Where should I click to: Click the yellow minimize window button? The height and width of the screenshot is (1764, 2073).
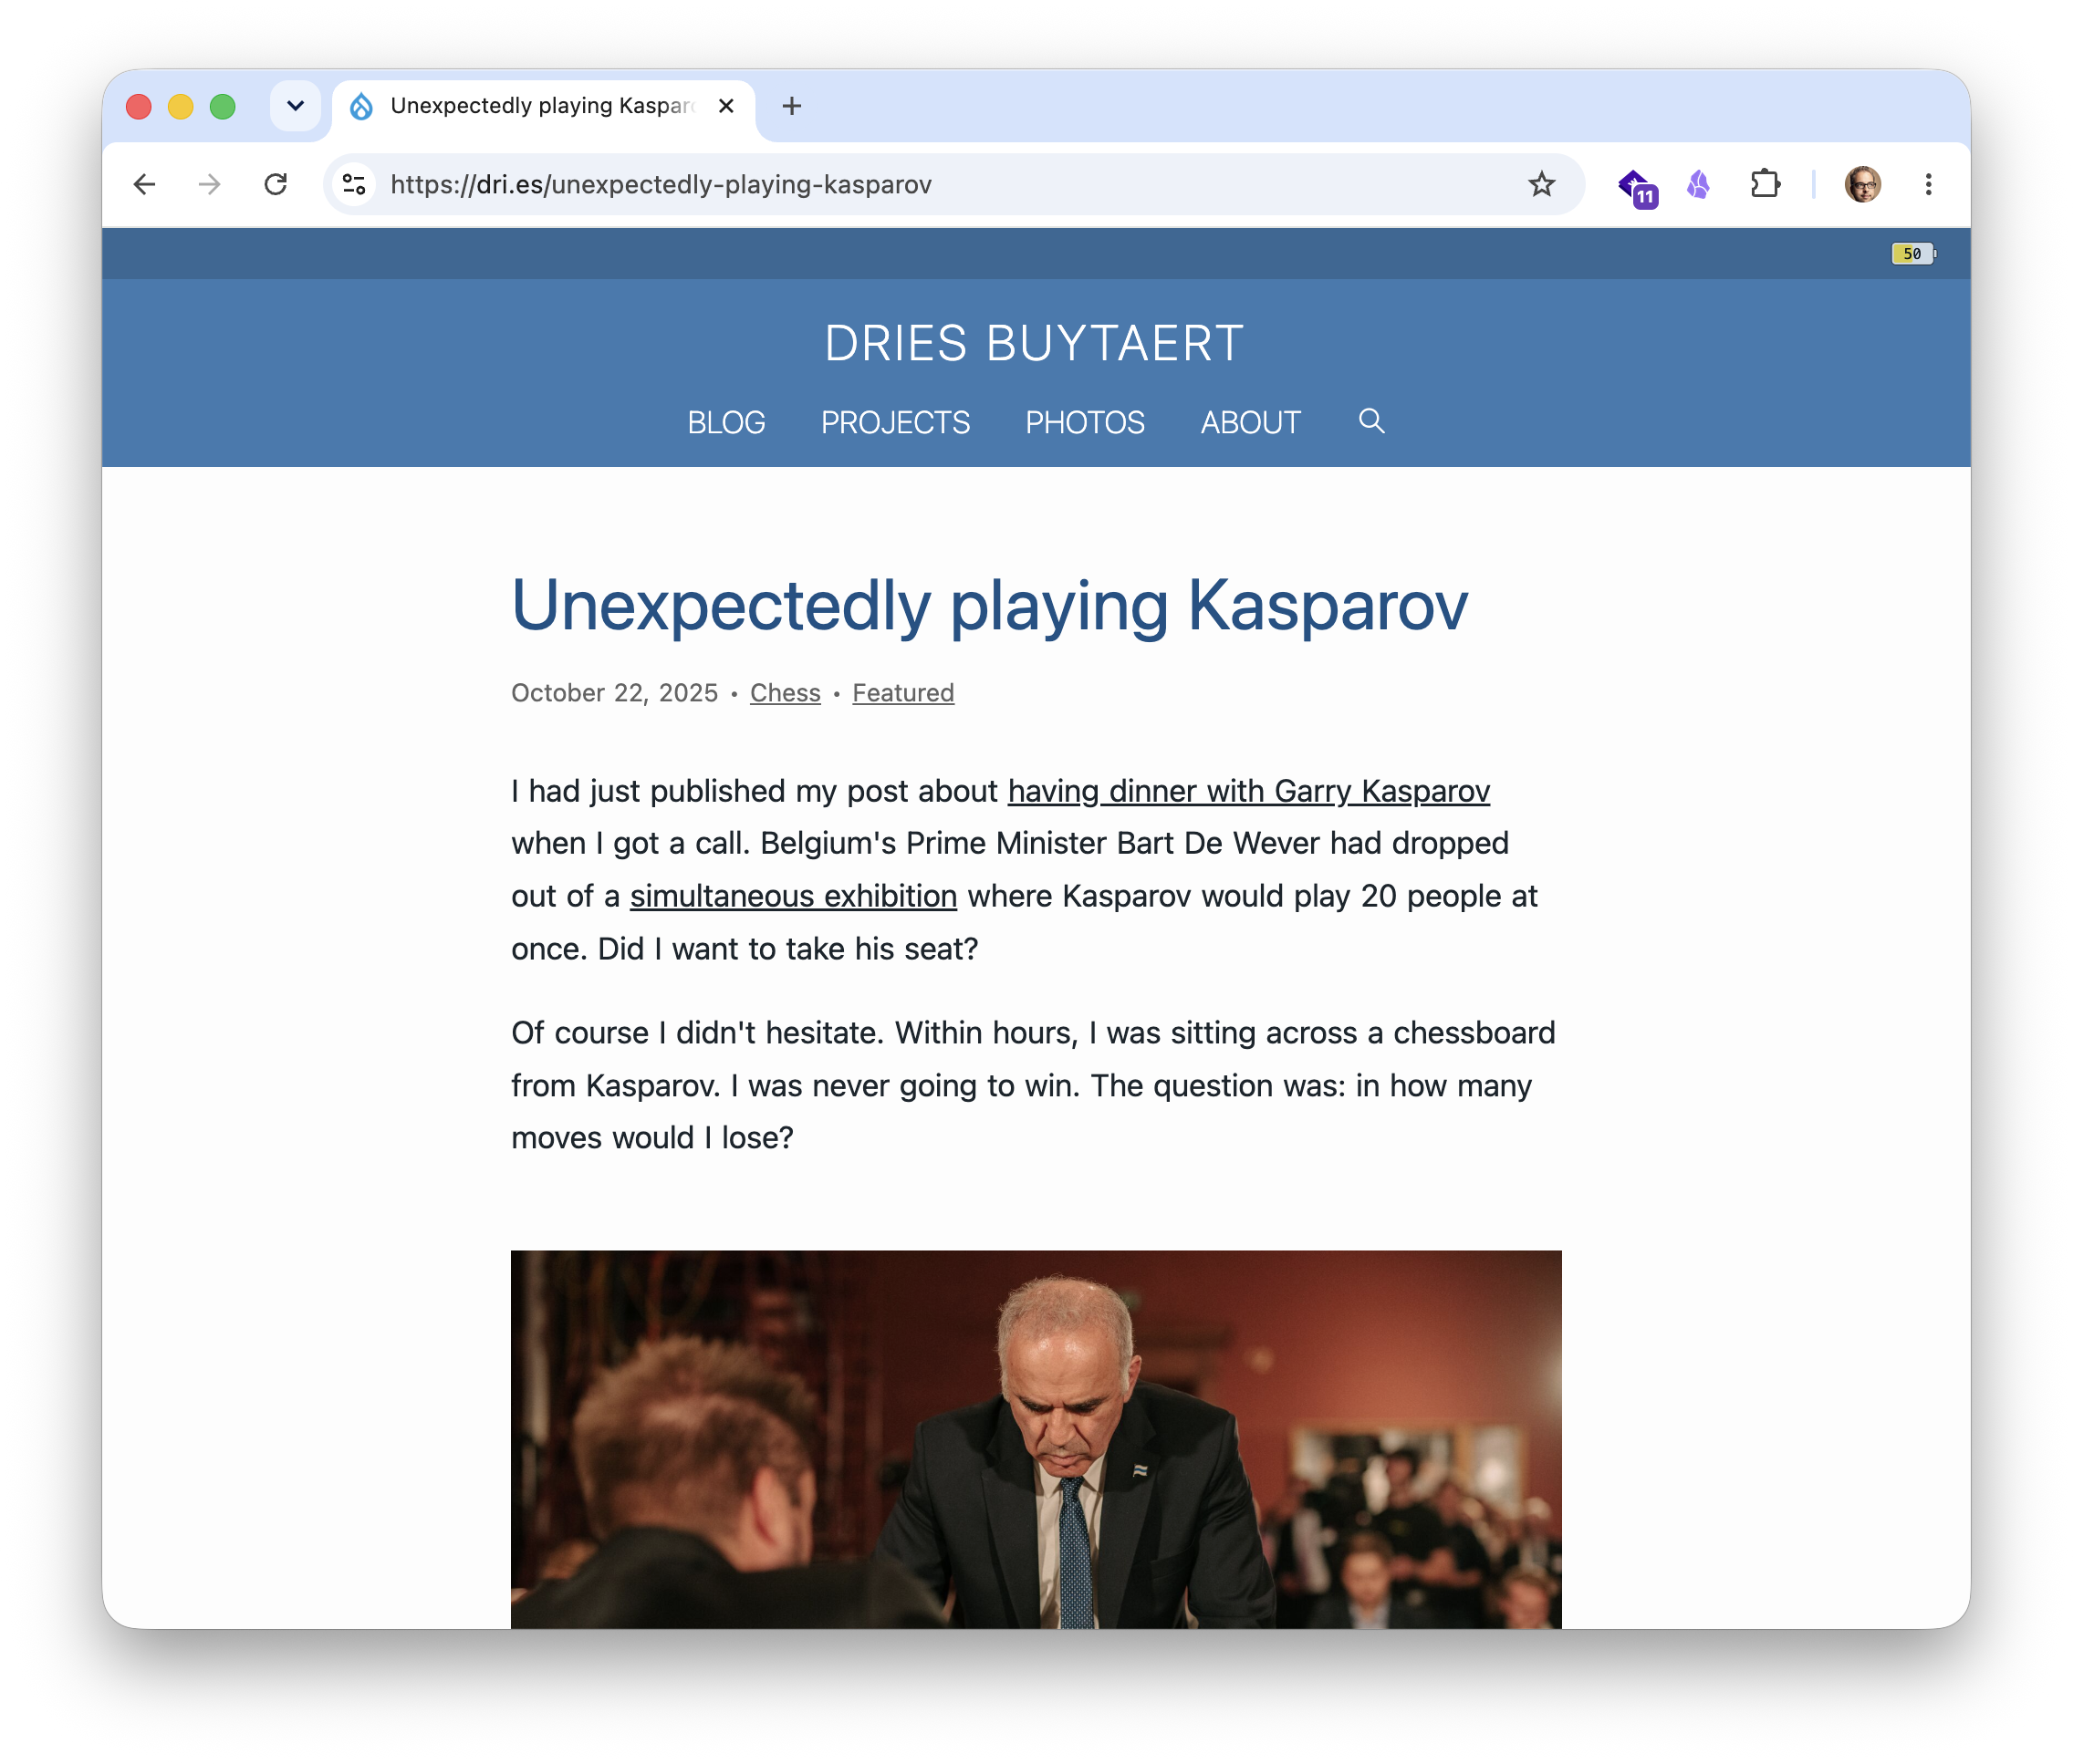point(180,106)
